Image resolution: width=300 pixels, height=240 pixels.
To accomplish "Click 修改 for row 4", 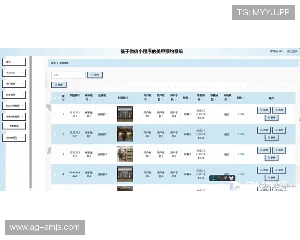I will pyautogui.click(x=279, y=170).
